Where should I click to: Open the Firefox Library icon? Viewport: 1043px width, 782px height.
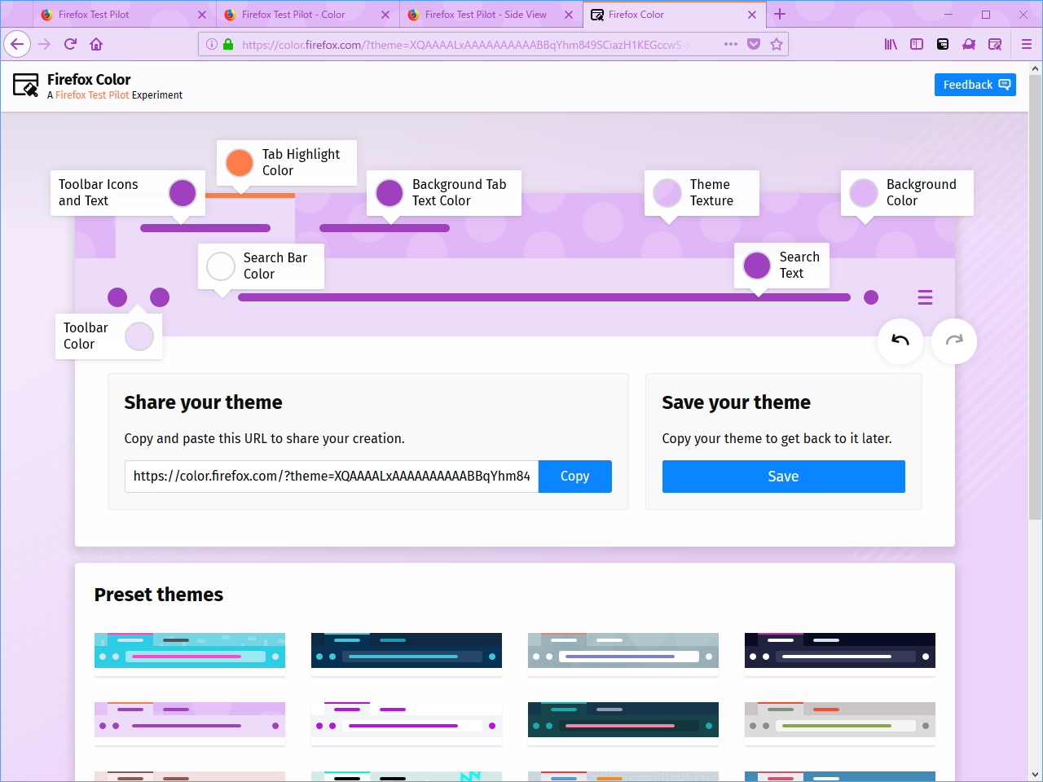coord(891,44)
